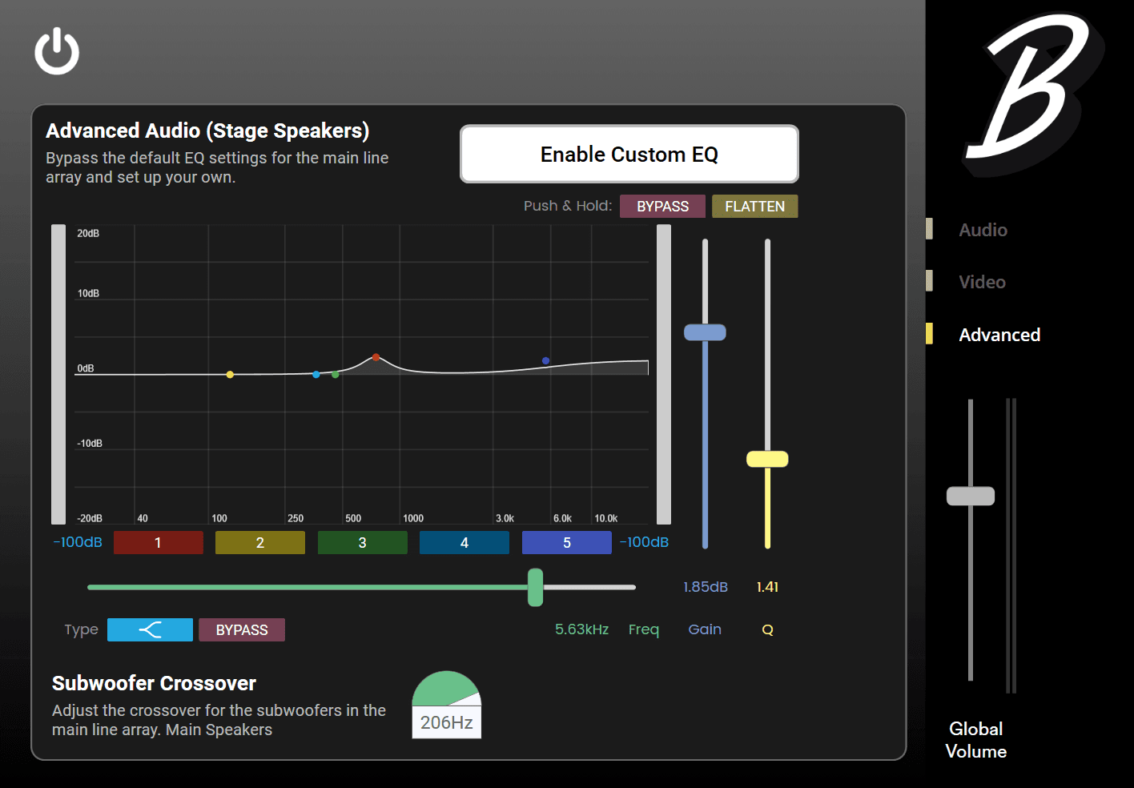
Task: Select EQ band 5
Action: [567, 543]
